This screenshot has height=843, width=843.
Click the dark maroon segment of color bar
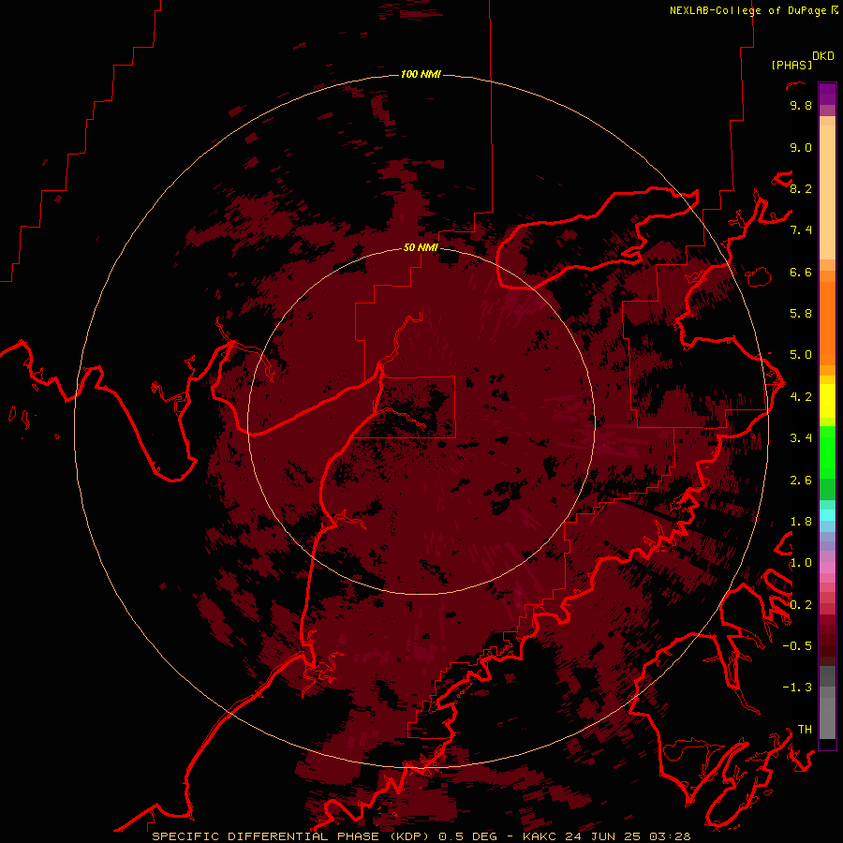827,641
